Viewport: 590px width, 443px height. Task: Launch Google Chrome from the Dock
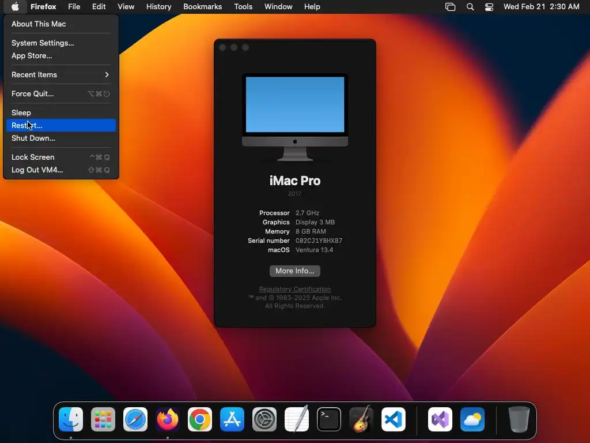[200, 419]
